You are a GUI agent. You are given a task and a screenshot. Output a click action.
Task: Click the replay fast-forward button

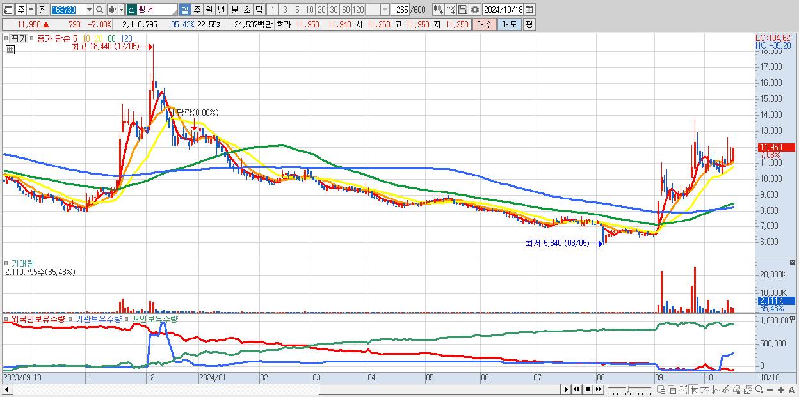(x=598, y=389)
